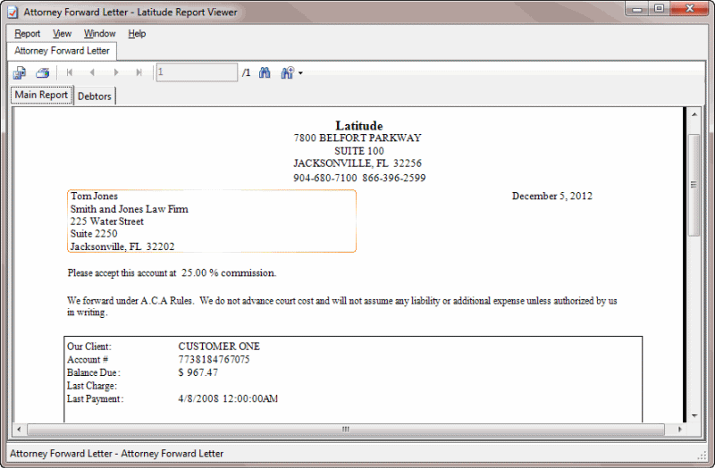Go to last page arrow icon
This screenshot has height=468, width=715.
139,72
